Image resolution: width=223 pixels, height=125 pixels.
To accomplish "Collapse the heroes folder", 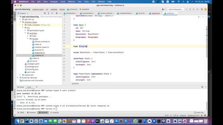I will coord(28,39).
